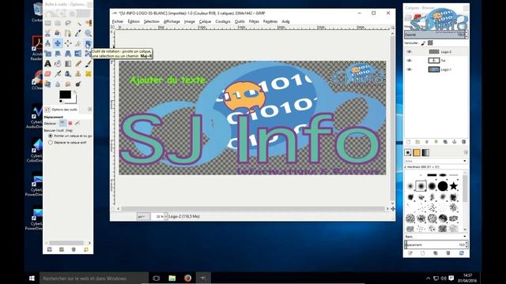The height and width of the screenshot is (284, 506).
Task: Select the Move tool
Action: tap(58, 43)
